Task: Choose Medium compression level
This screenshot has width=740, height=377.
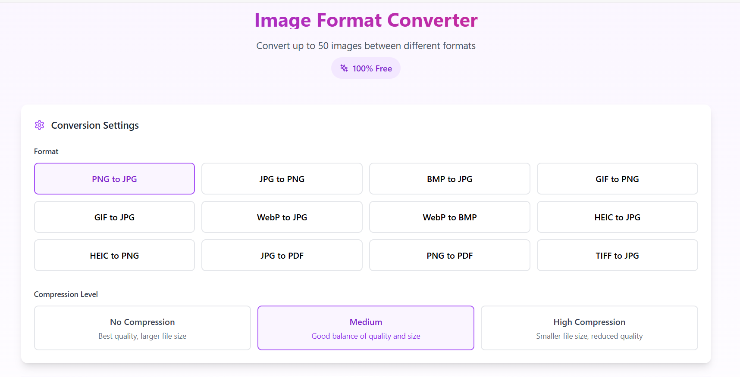Action: 366,328
